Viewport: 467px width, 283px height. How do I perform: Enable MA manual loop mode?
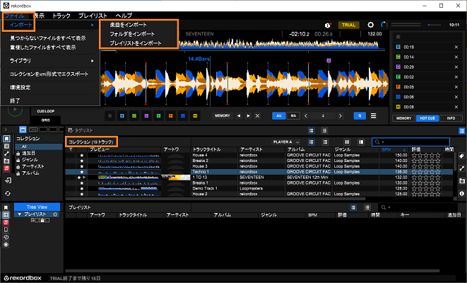click(x=293, y=116)
